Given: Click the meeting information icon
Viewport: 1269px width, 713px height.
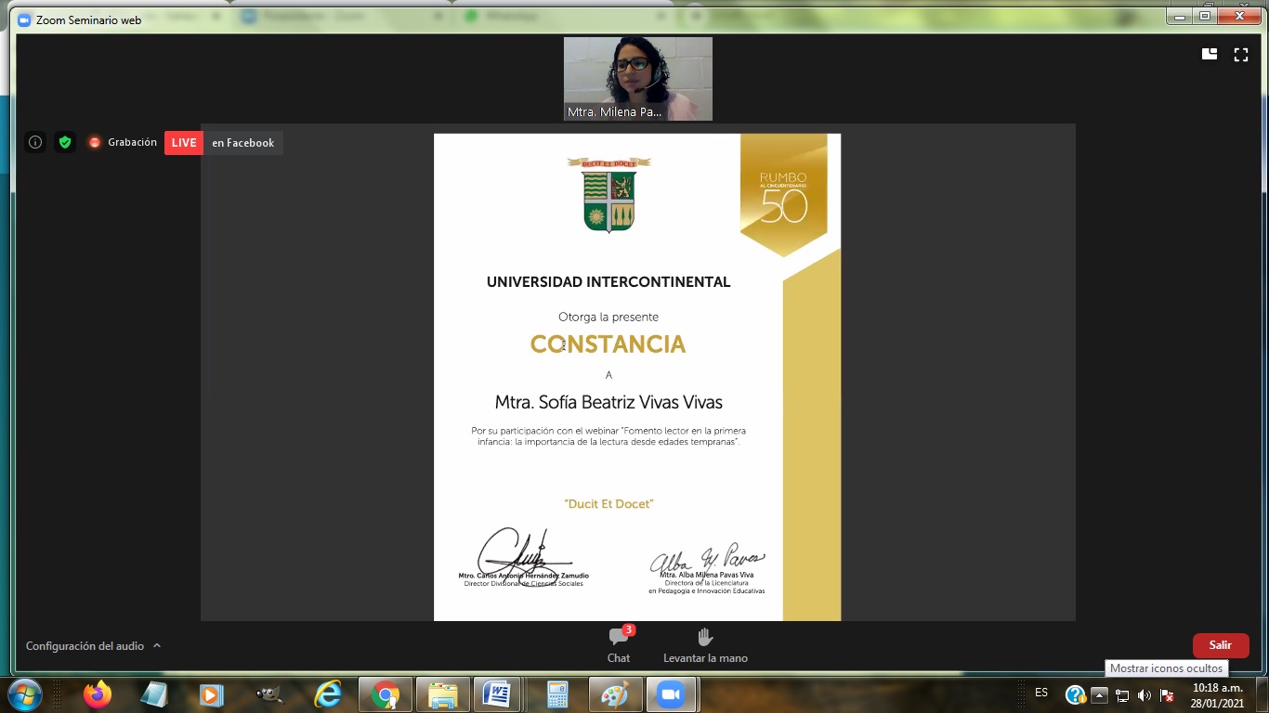Looking at the screenshot, I should (35, 142).
